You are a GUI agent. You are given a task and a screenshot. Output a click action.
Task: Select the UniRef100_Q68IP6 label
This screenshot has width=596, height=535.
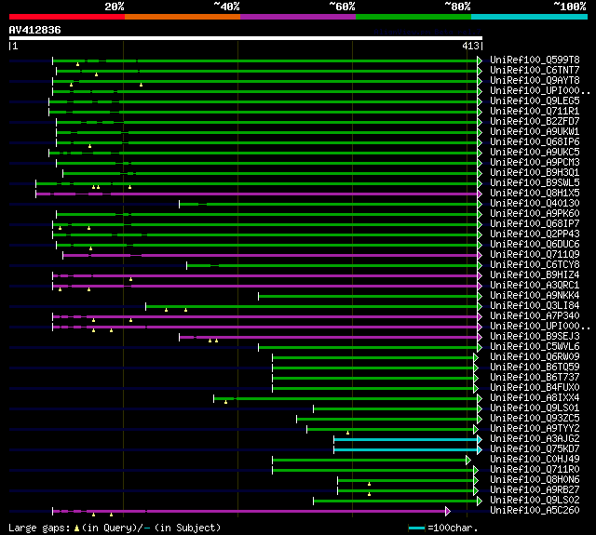point(535,142)
